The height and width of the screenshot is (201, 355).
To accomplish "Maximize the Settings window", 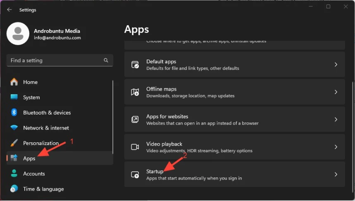I will [x=328, y=6].
